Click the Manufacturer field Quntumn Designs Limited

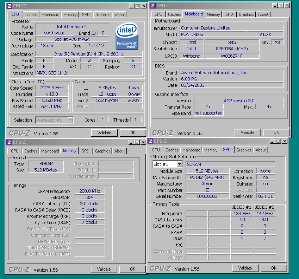[231, 28]
